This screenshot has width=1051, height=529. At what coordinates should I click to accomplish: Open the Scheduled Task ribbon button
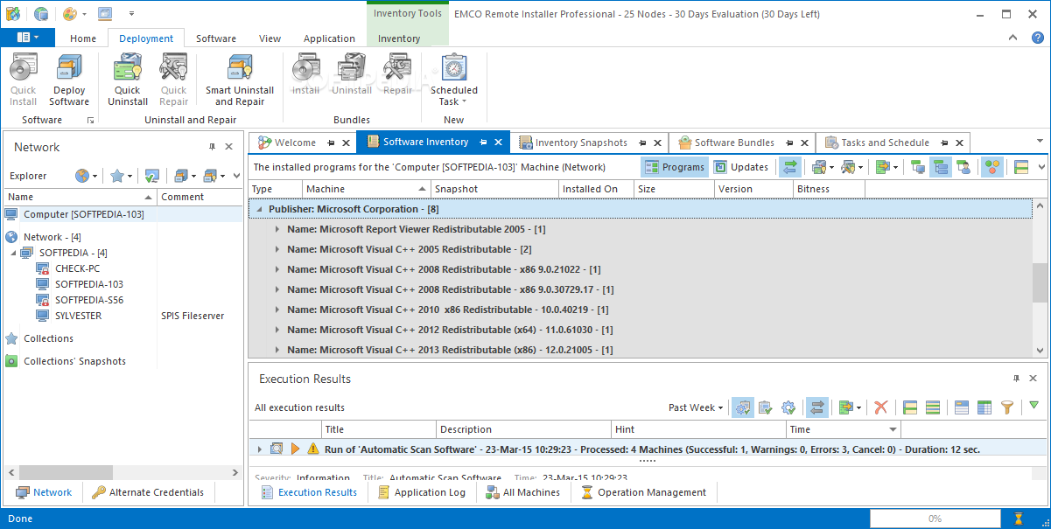click(x=453, y=80)
